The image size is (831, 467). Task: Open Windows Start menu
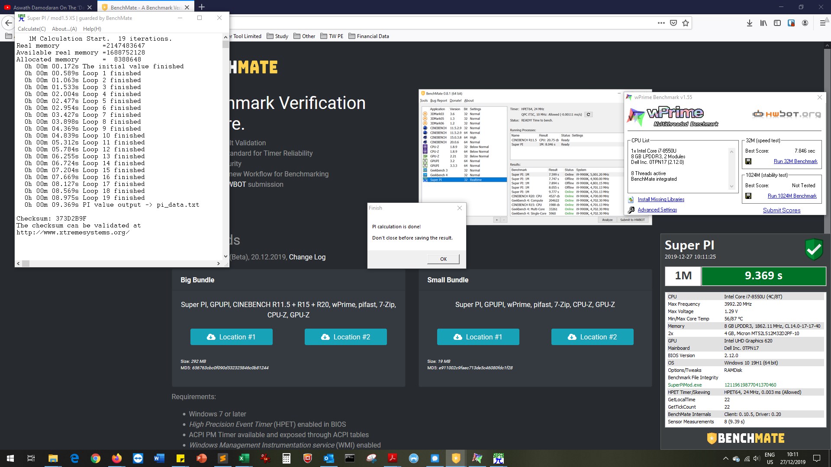point(10,458)
